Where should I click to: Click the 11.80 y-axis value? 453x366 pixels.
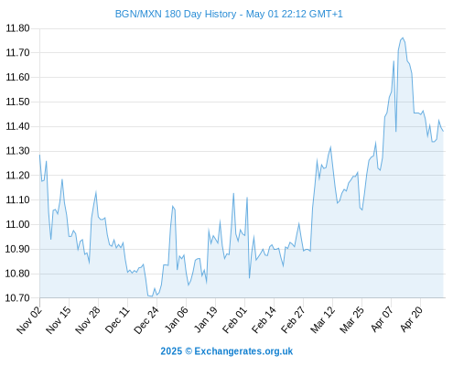(x=17, y=28)
